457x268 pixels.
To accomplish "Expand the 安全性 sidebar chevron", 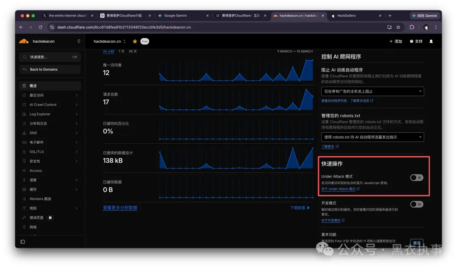I will point(77,161).
